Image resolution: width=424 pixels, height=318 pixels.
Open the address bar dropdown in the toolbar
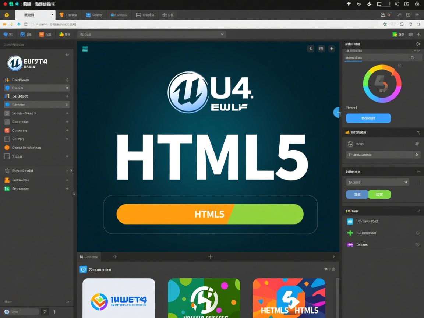click(222, 34)
